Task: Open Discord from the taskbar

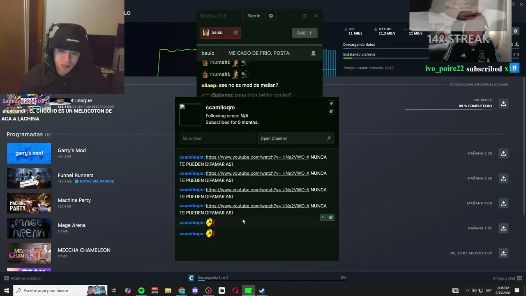Action: pos(195,291)
